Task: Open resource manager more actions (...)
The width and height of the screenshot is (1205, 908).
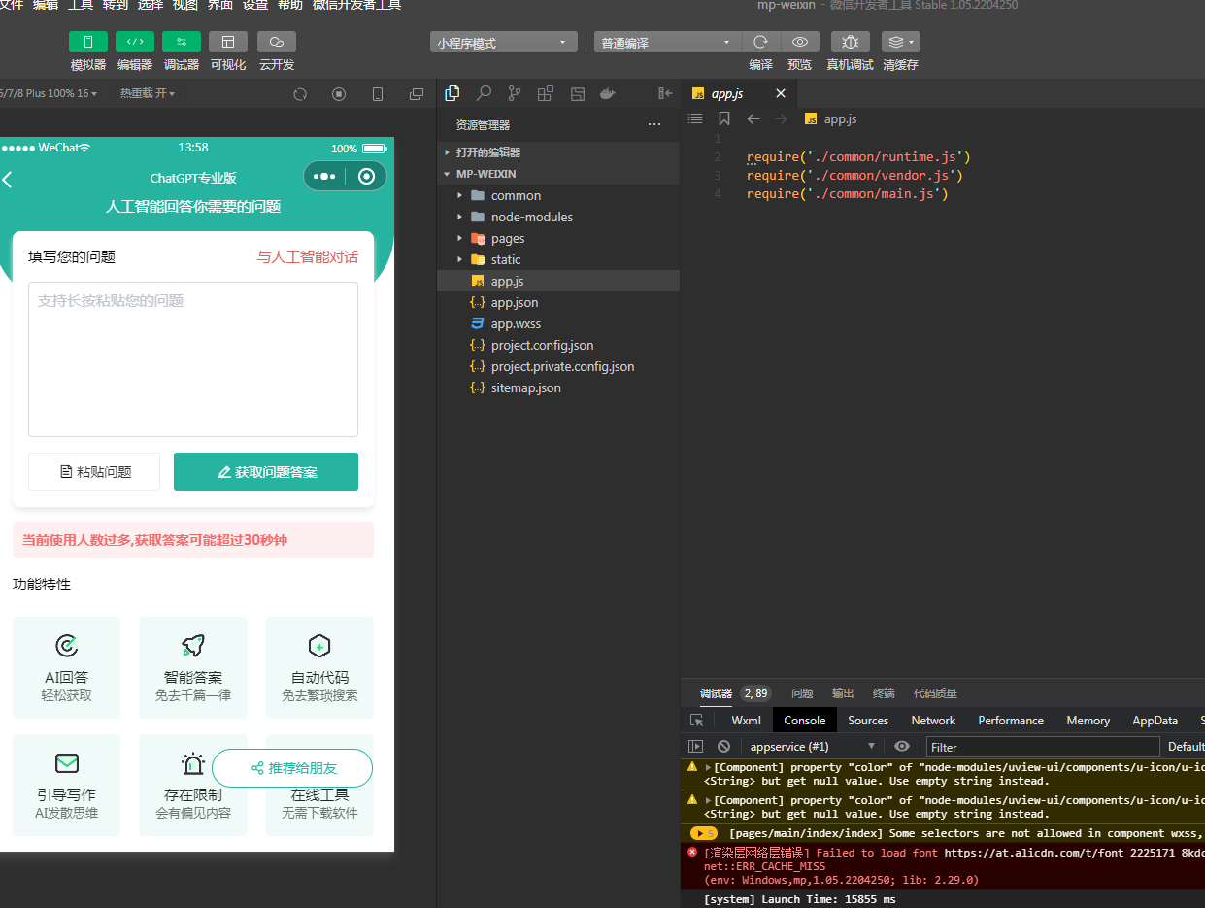Action: click(654, 125)
